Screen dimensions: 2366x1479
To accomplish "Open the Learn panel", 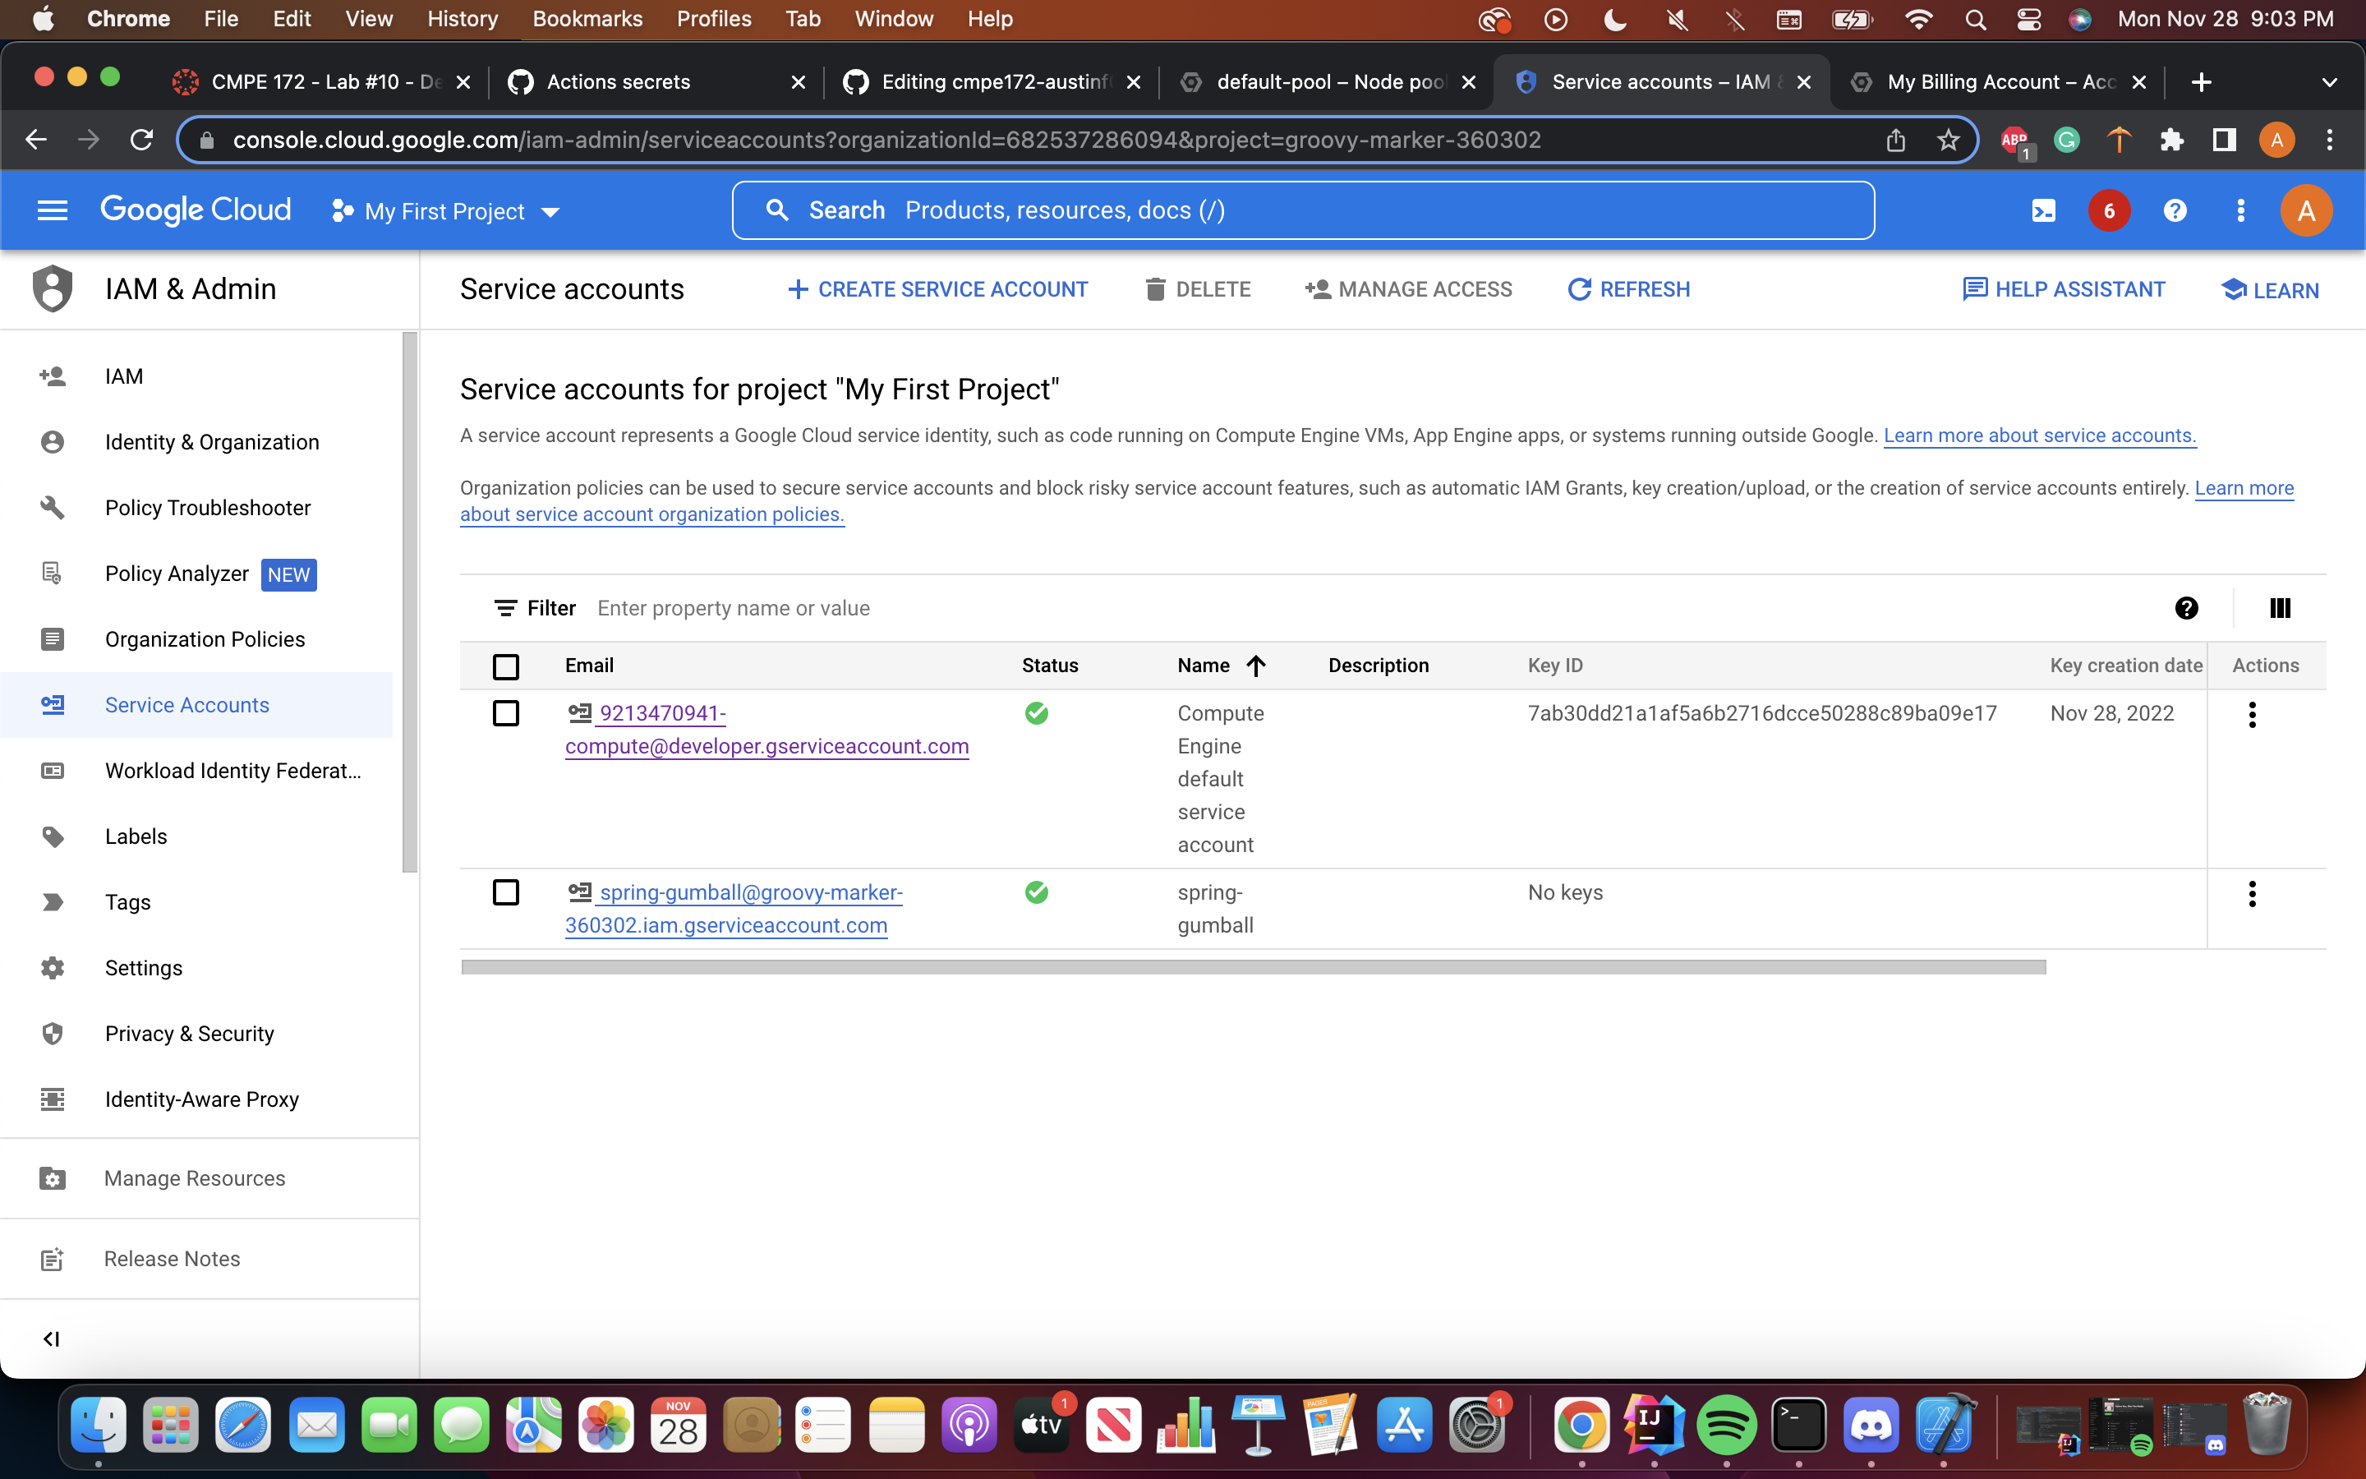I will tap(2270, 291).
